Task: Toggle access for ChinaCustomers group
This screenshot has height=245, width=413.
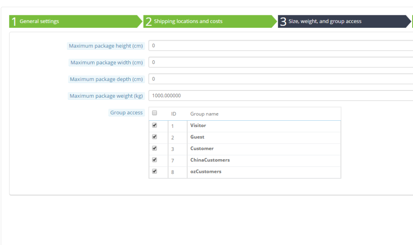Action: (154, 160)
